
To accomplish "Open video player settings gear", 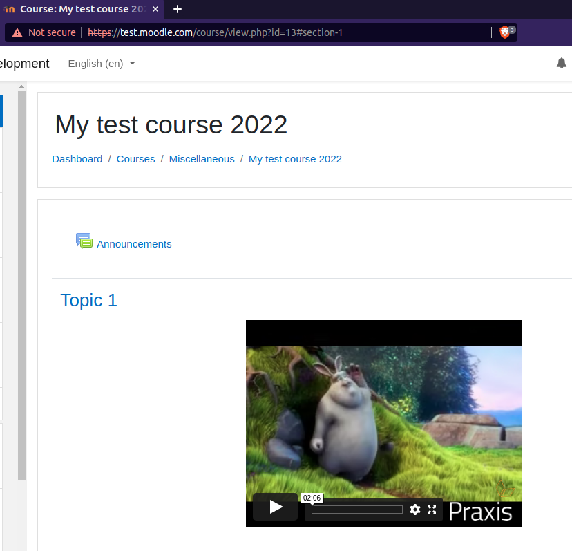I will coord(414,510).
